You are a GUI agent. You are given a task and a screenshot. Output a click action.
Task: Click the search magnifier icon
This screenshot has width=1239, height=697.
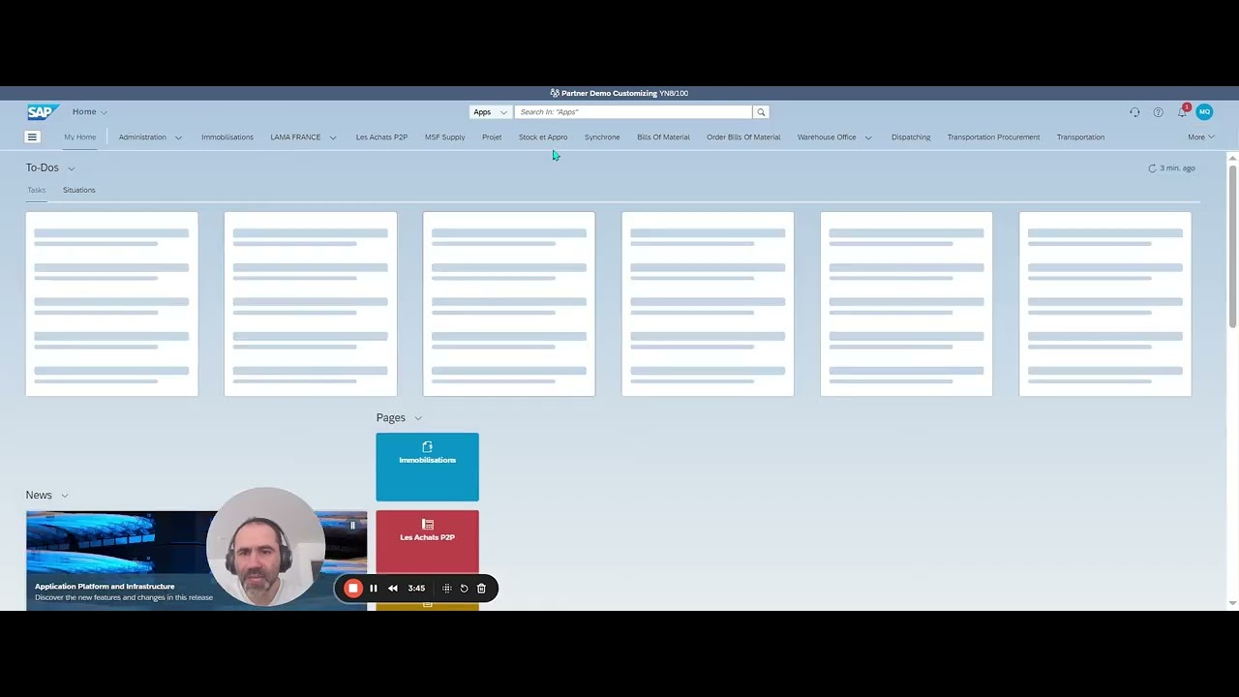click(x=761, y=112)
